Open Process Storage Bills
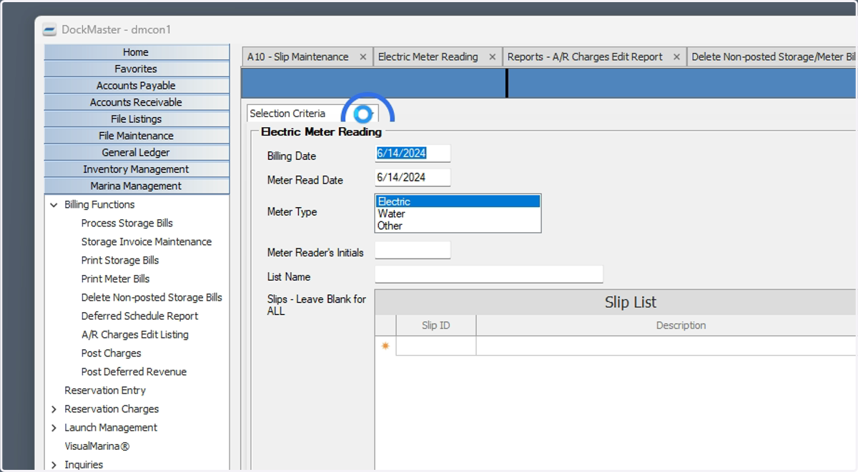 [127, 224]
